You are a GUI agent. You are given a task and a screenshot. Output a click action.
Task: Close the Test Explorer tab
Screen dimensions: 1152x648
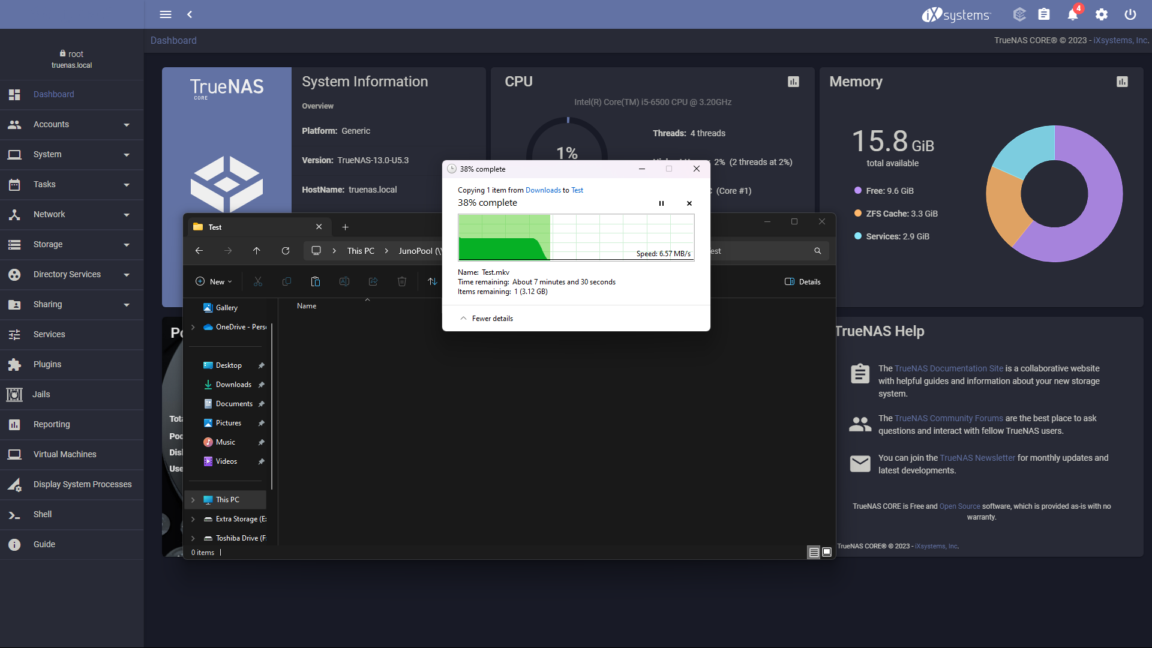pos(319,227)
